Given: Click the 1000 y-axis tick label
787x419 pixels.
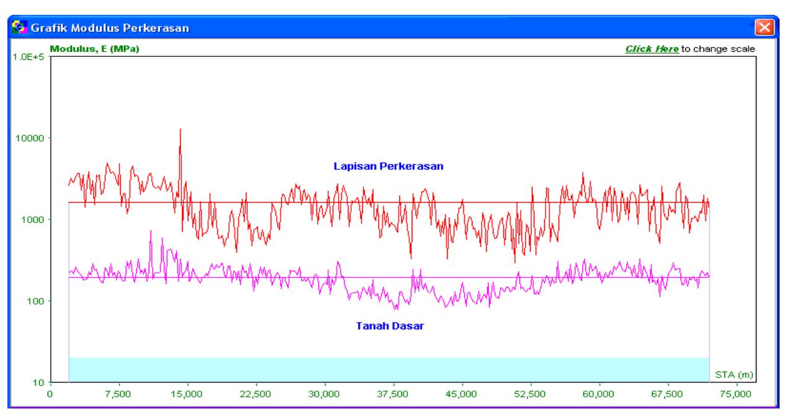Looking at the screenshot, I should [x=31, y=220].
